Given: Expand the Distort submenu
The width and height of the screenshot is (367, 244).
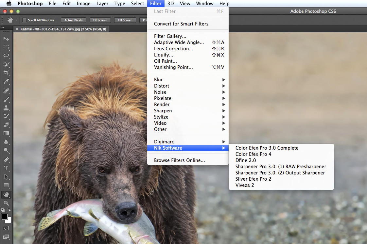Looking at the screenshot, I should coord(188,86).
